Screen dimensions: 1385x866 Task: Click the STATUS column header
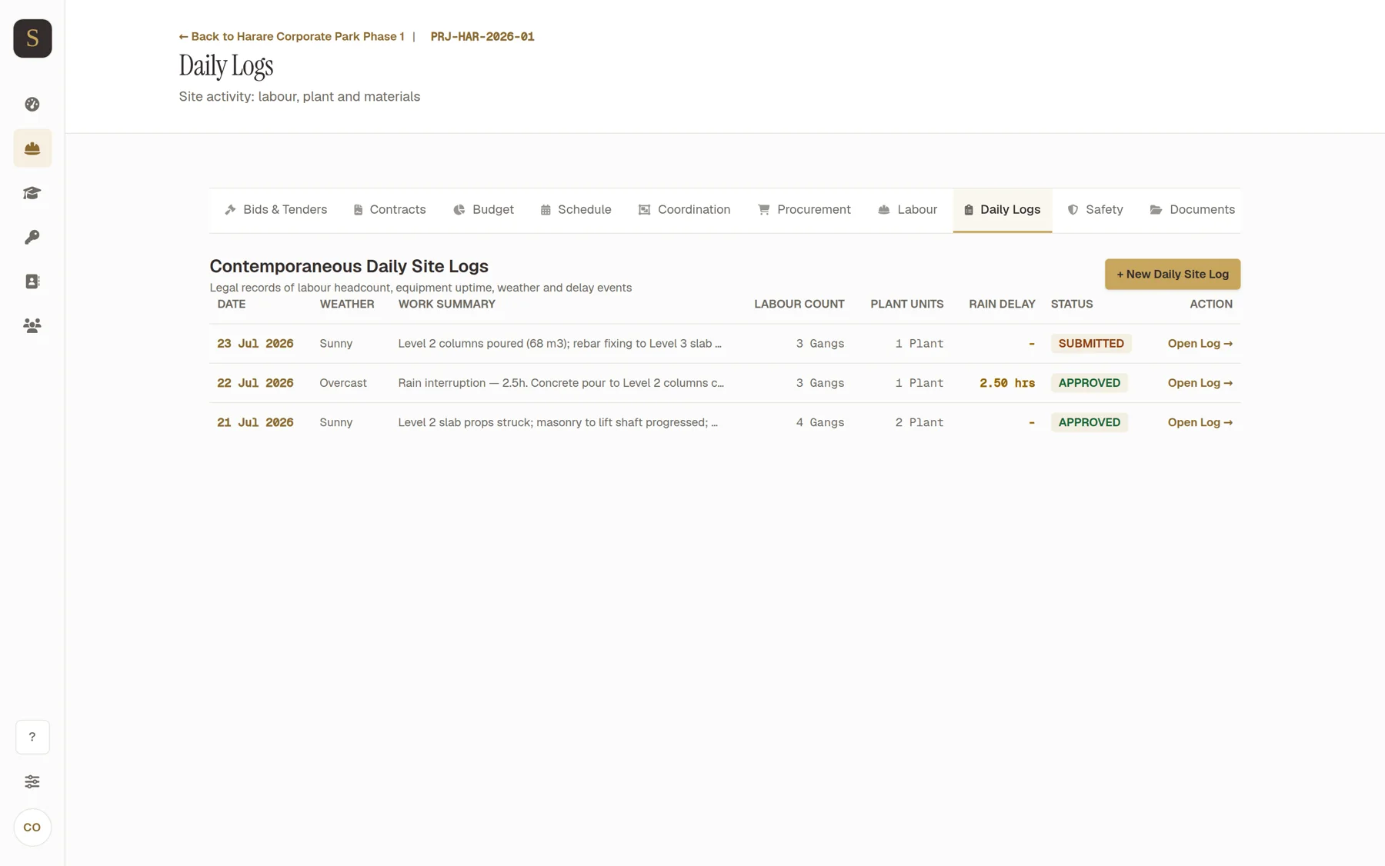point(1072,305)
